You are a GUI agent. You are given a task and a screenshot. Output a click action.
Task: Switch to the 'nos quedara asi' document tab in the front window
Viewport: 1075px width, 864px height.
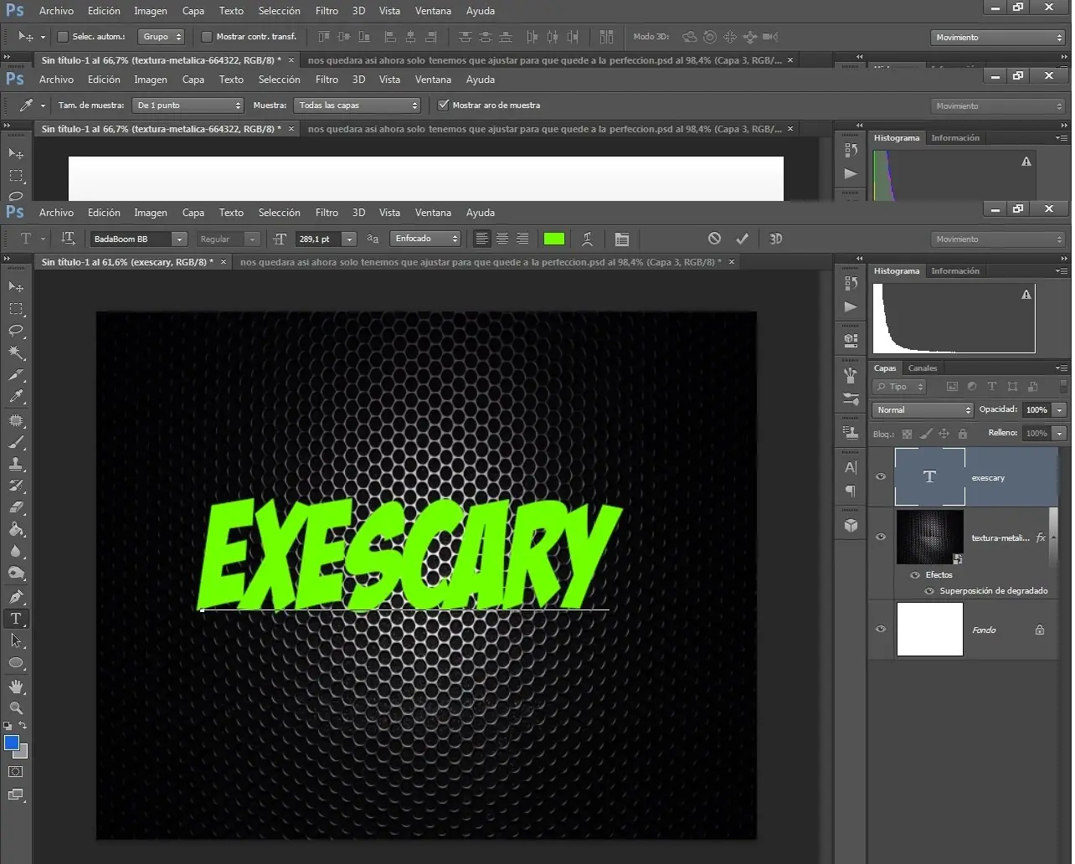click(x=481, y=262)
